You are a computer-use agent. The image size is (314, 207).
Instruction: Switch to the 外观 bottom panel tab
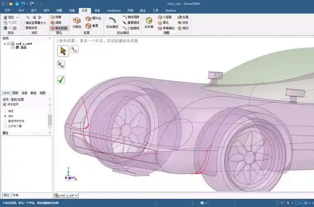pyautogui.click(x=15, y=195)
